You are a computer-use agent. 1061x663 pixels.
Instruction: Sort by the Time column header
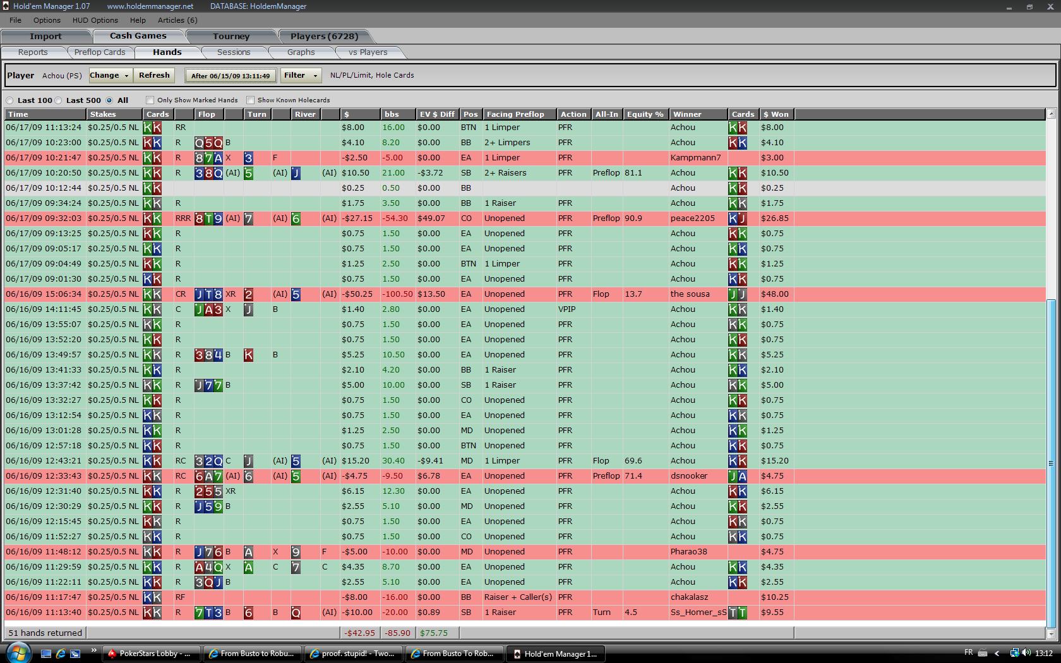[45, 114]
